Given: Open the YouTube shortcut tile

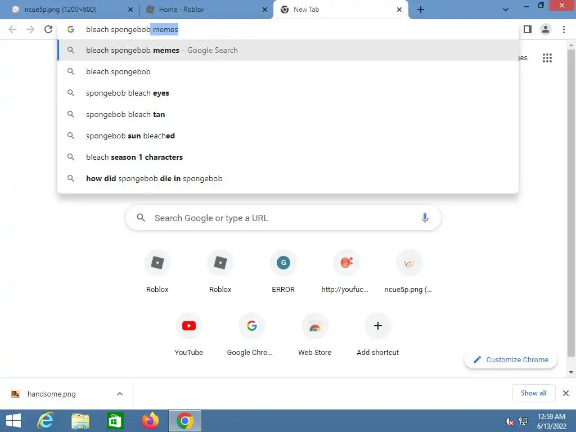Looking at the screenshot, I should coord(189,335).
